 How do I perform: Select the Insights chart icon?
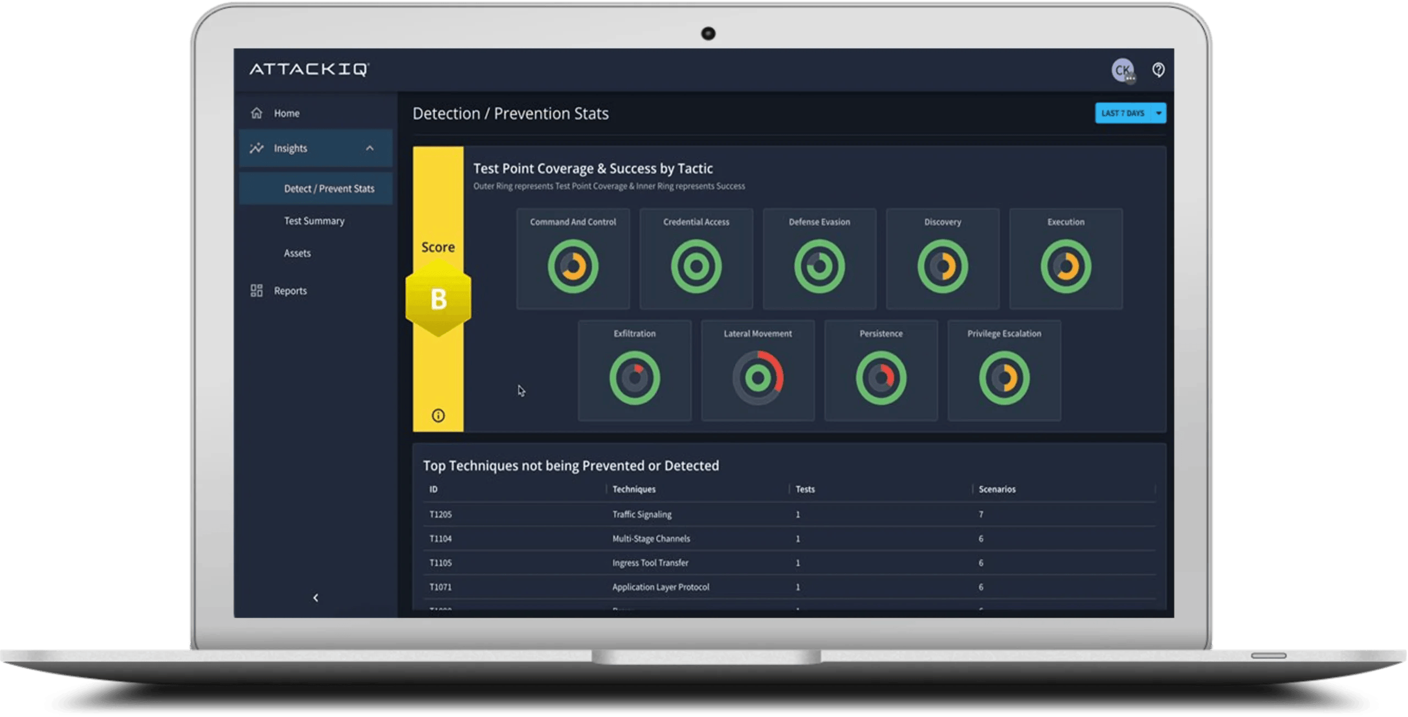(257, 148)
